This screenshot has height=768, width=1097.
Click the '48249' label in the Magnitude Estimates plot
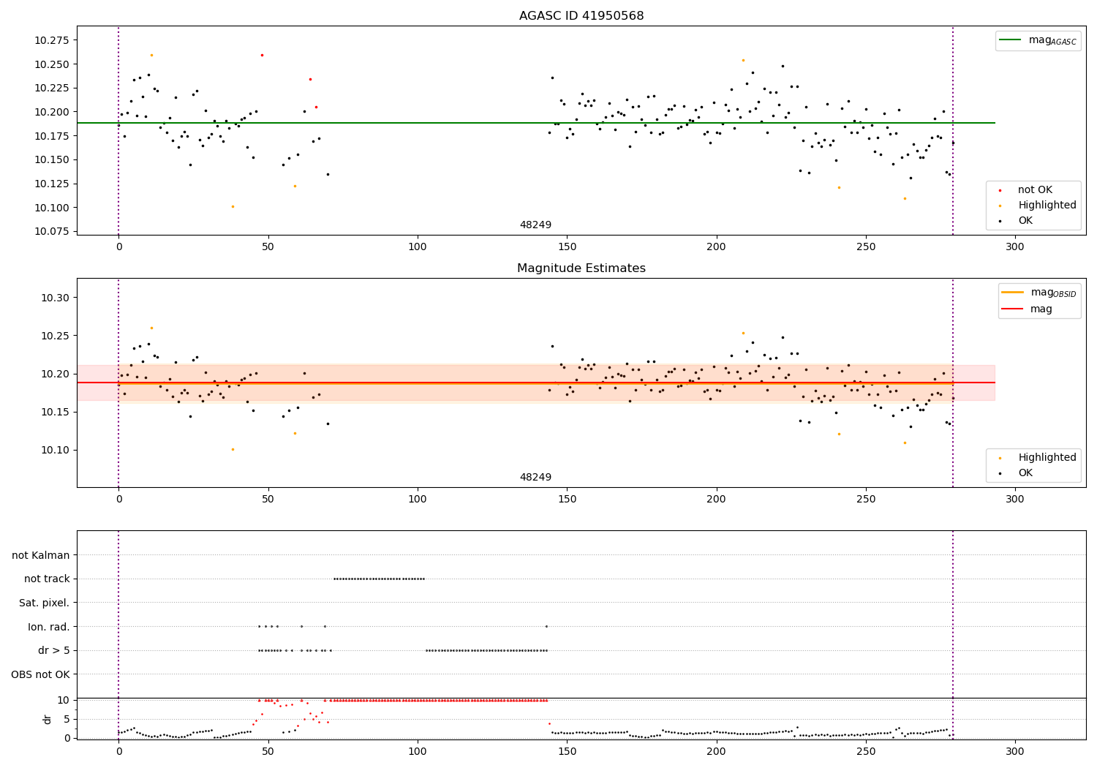[x=535, y=478]
